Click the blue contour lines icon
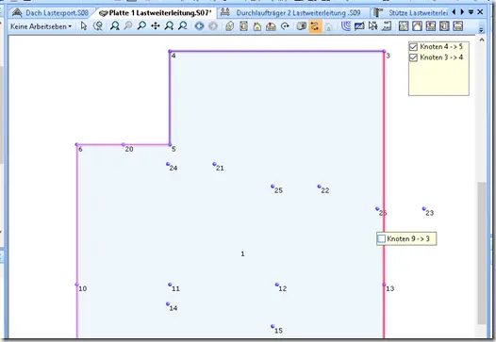This screenshot has width=496, height=342. click(346, 26)
